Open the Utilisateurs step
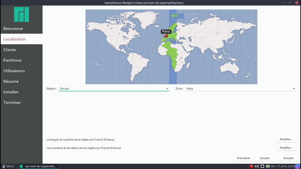 [x=21, y=71]
